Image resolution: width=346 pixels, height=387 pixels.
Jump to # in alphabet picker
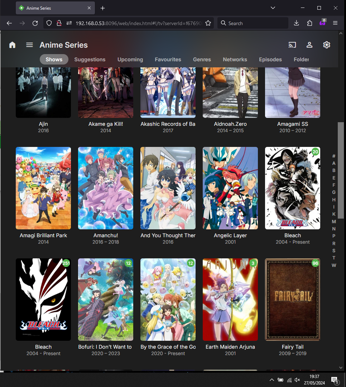(334, 156)
